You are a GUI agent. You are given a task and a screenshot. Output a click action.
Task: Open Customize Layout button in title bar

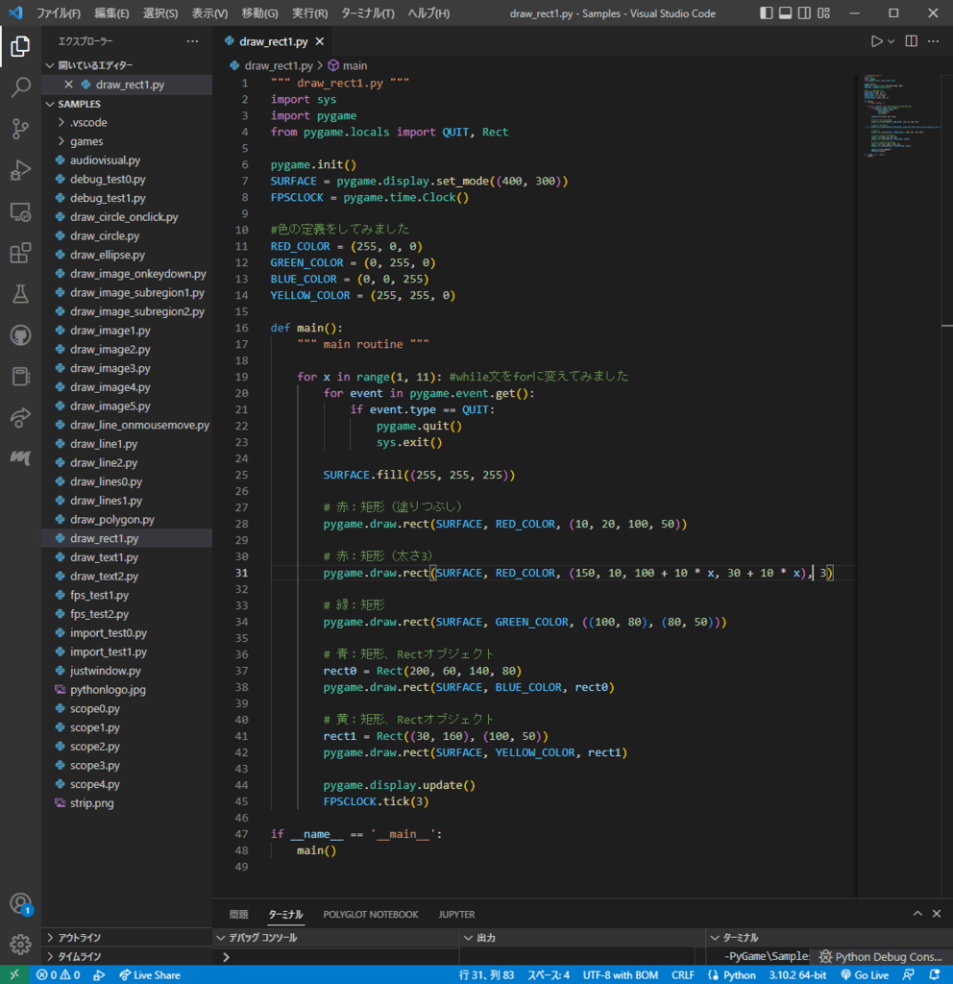[823, 13]
